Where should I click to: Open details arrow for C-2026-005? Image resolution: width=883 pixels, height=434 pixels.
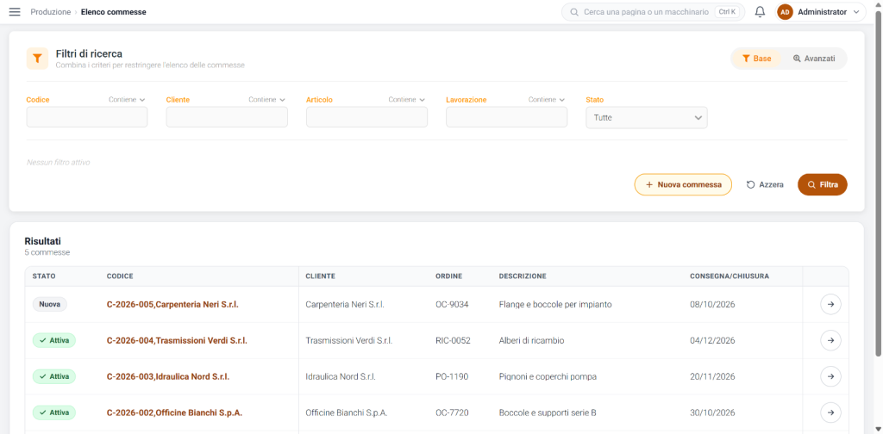[830, 304]
